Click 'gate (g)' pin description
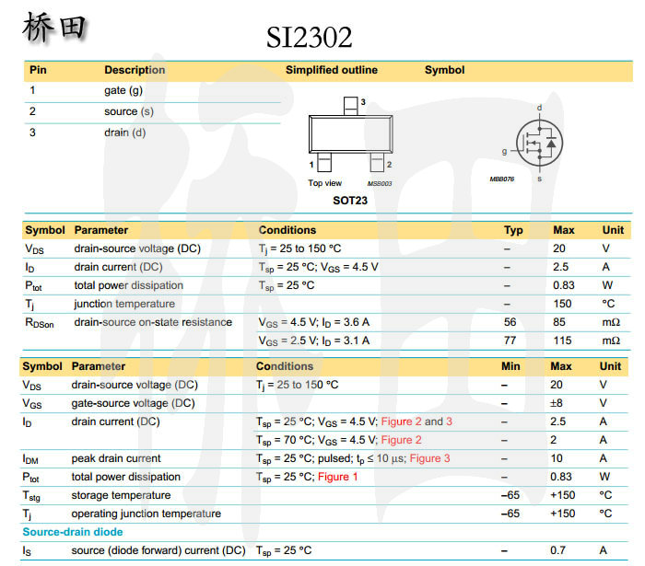The width and height of the screenshot is (645, 566). click(x=123, y=91)
